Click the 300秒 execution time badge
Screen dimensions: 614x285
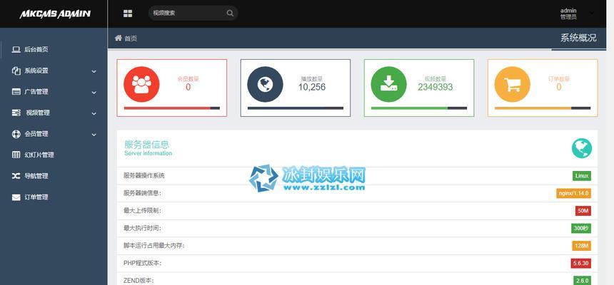pyautogui.click(x=581, y=228)
